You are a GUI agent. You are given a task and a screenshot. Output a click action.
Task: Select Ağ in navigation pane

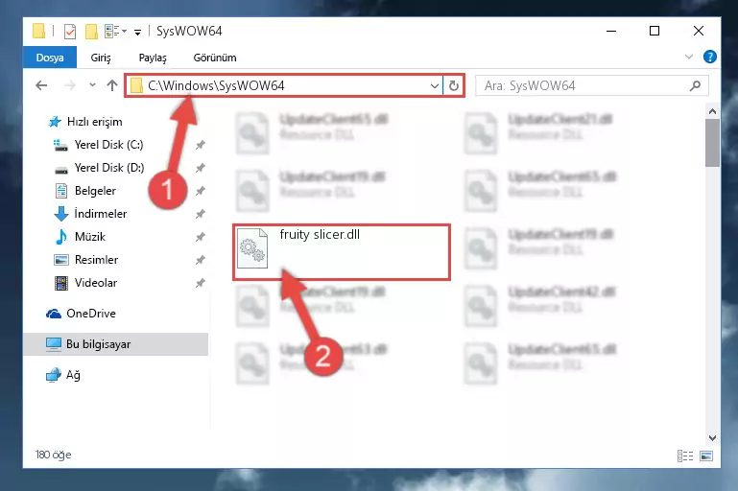tap(73, 375)
